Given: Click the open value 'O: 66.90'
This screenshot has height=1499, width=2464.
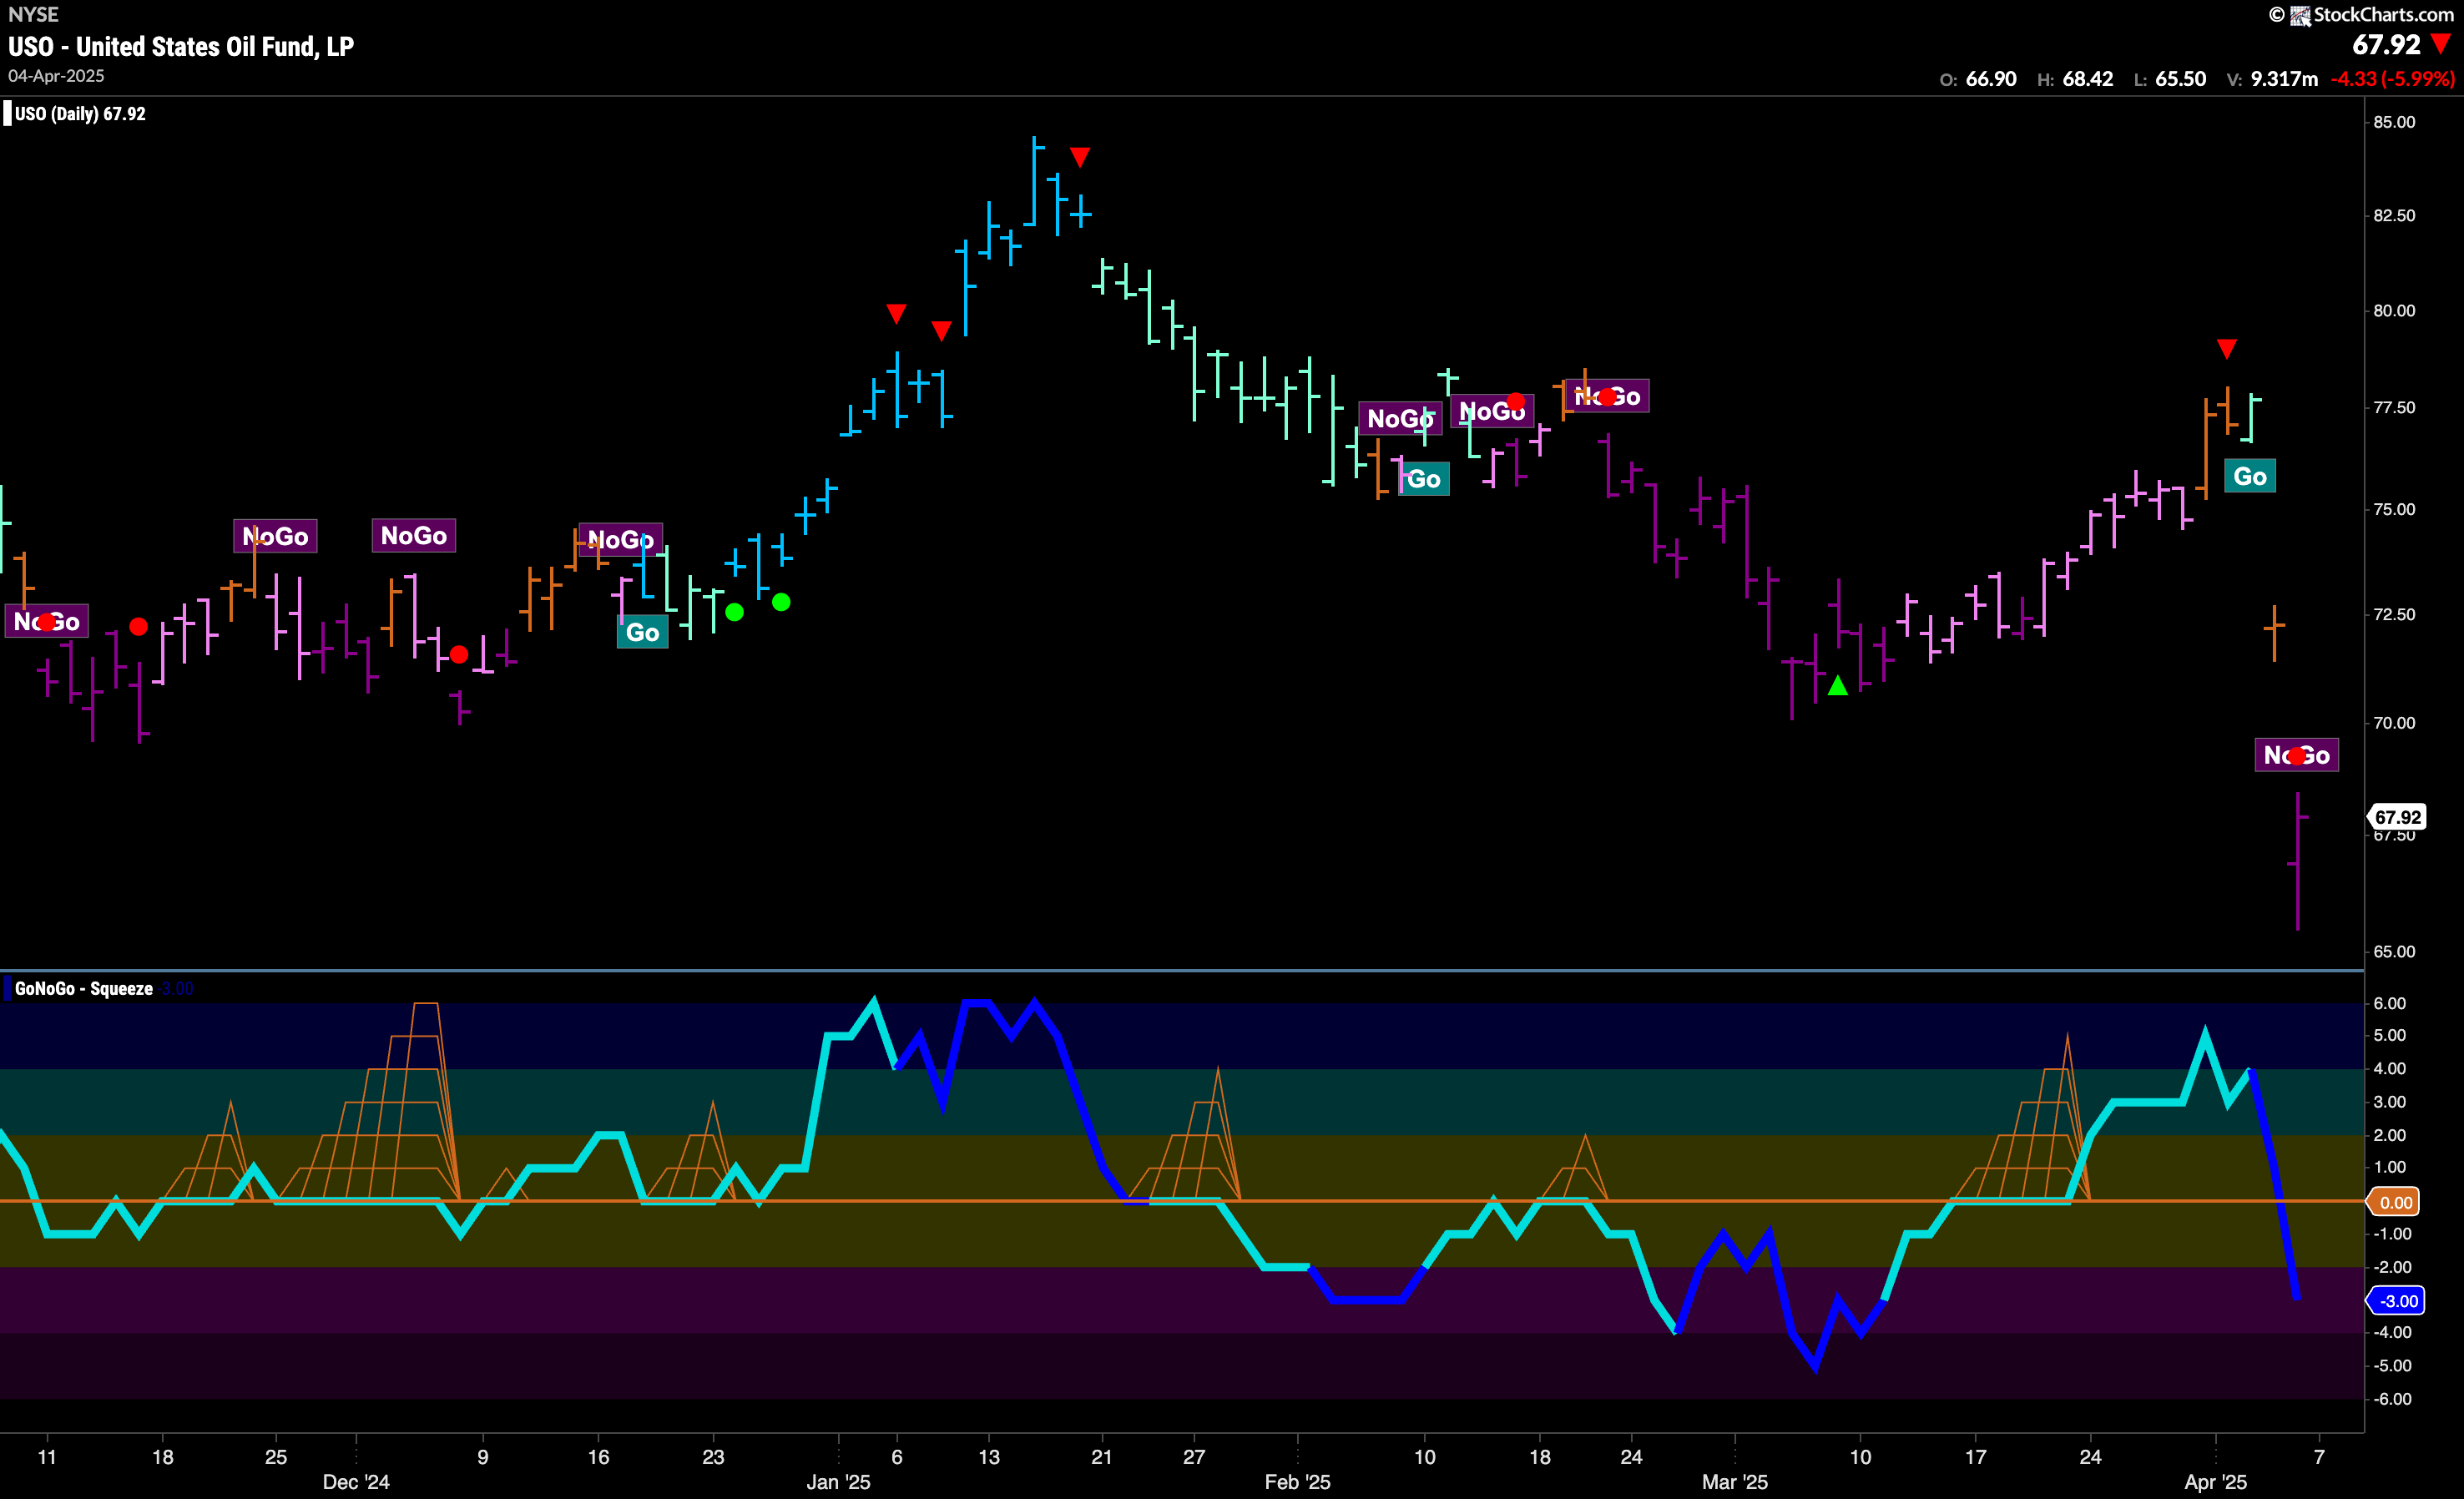Looking at the screenshot, I should point(1978,79).
